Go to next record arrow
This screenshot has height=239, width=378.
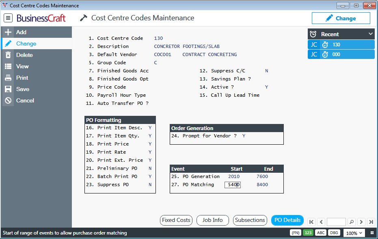361,222
